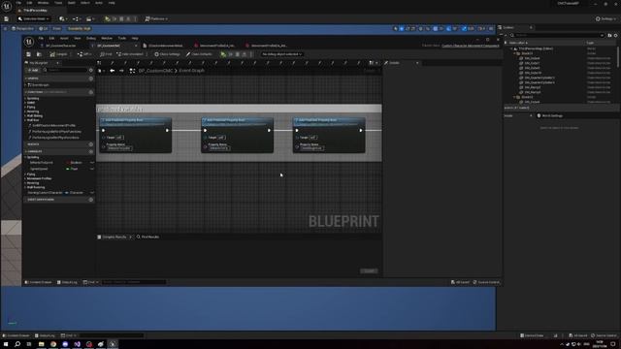Click Add button in My Blueprint panel
The width and height of the screenshot is (621, 349).
click(33, 70)
